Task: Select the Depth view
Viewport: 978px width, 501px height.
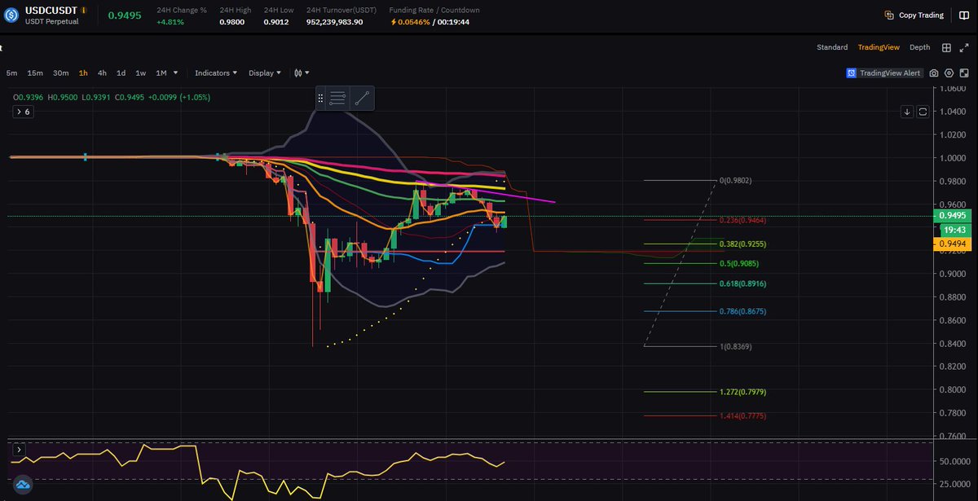Action: [x=919, y=47]
